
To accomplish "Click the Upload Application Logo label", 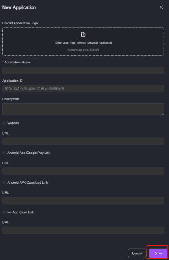I will click(20, 23).
